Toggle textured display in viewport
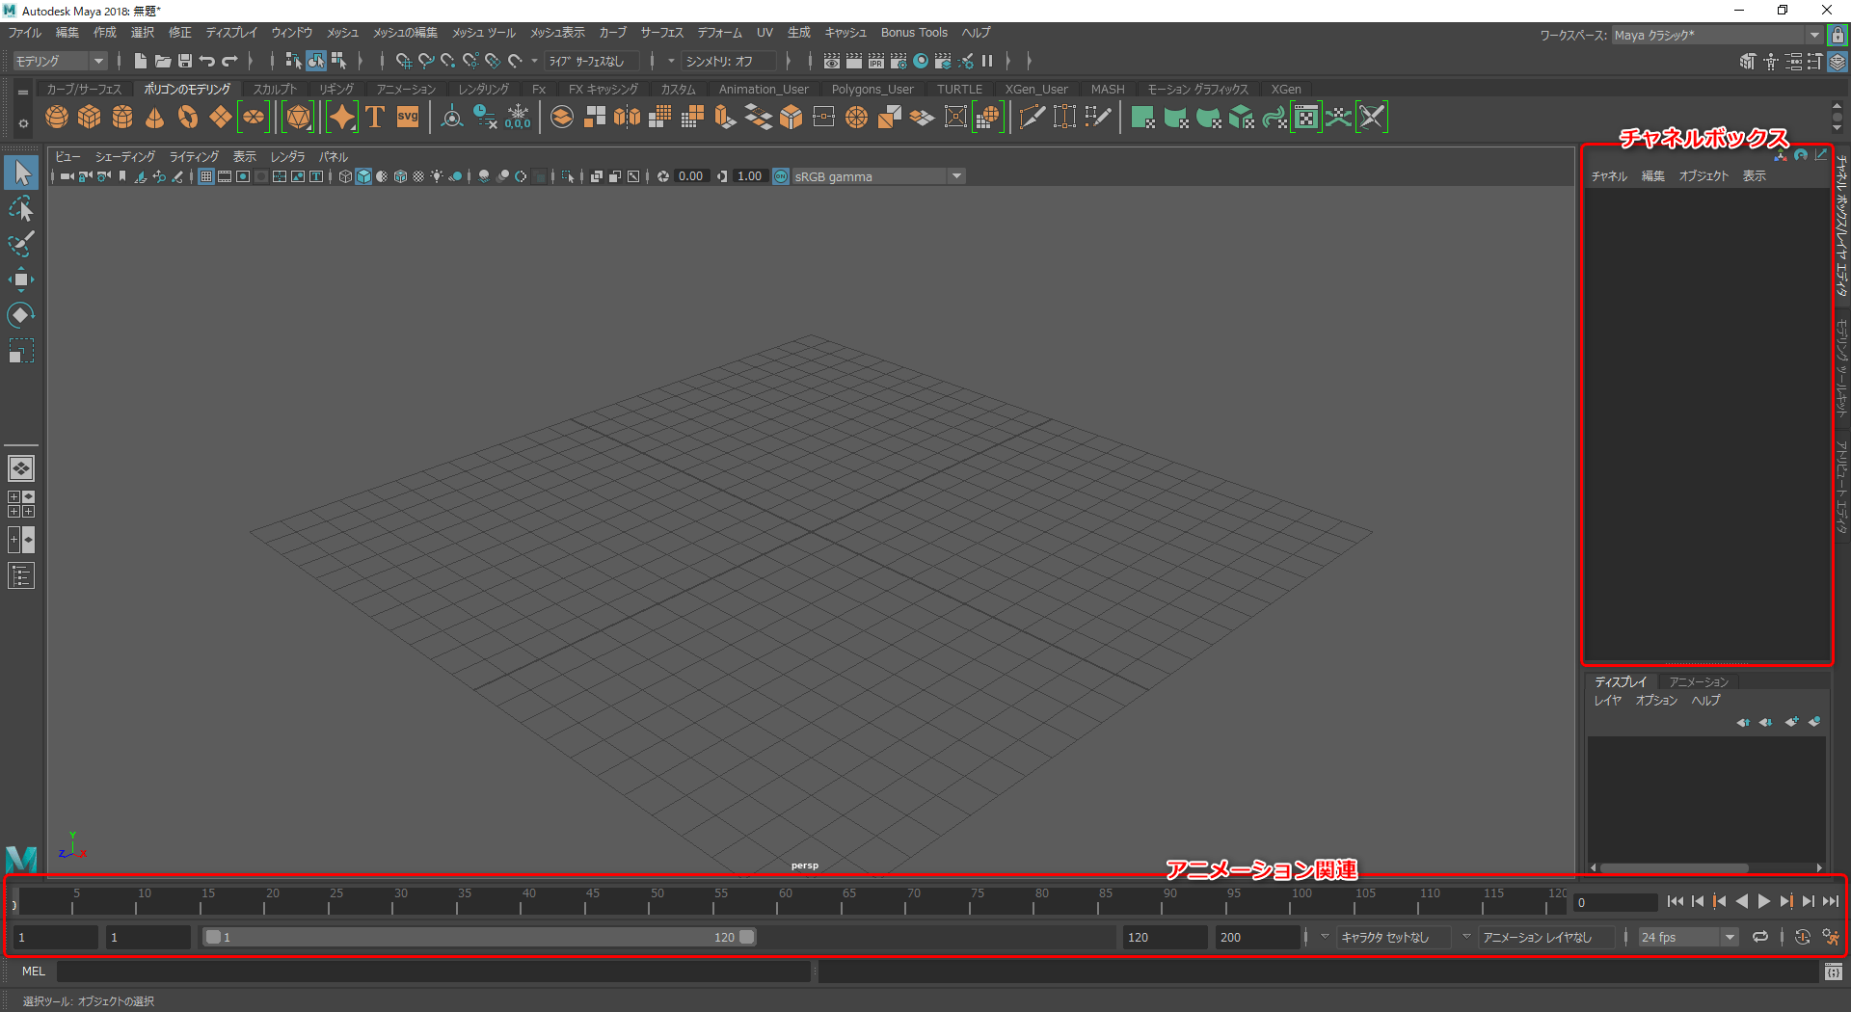 [x=418, y=176]
